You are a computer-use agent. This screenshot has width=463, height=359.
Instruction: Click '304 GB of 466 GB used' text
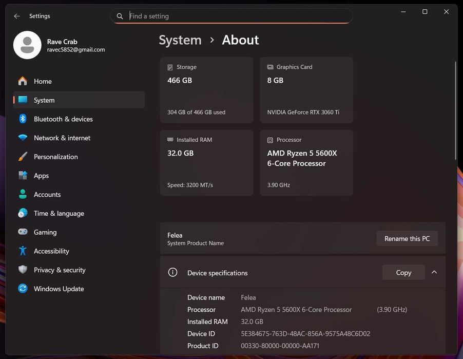pyautogui.click(x=196, y=112)
